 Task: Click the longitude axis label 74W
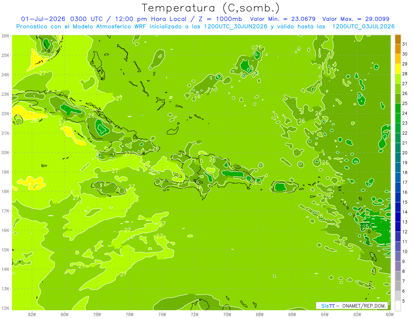tap(162, 315)
